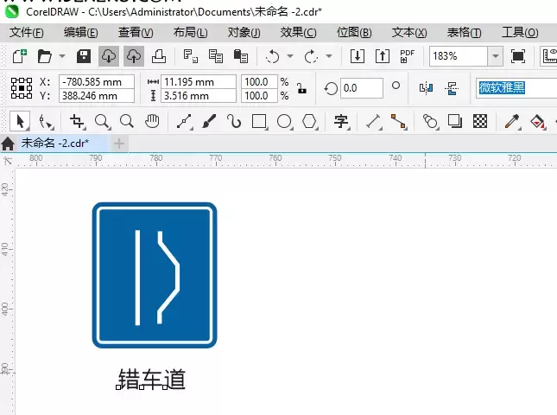Go to the Welcome screen home icon

[8, 144]
